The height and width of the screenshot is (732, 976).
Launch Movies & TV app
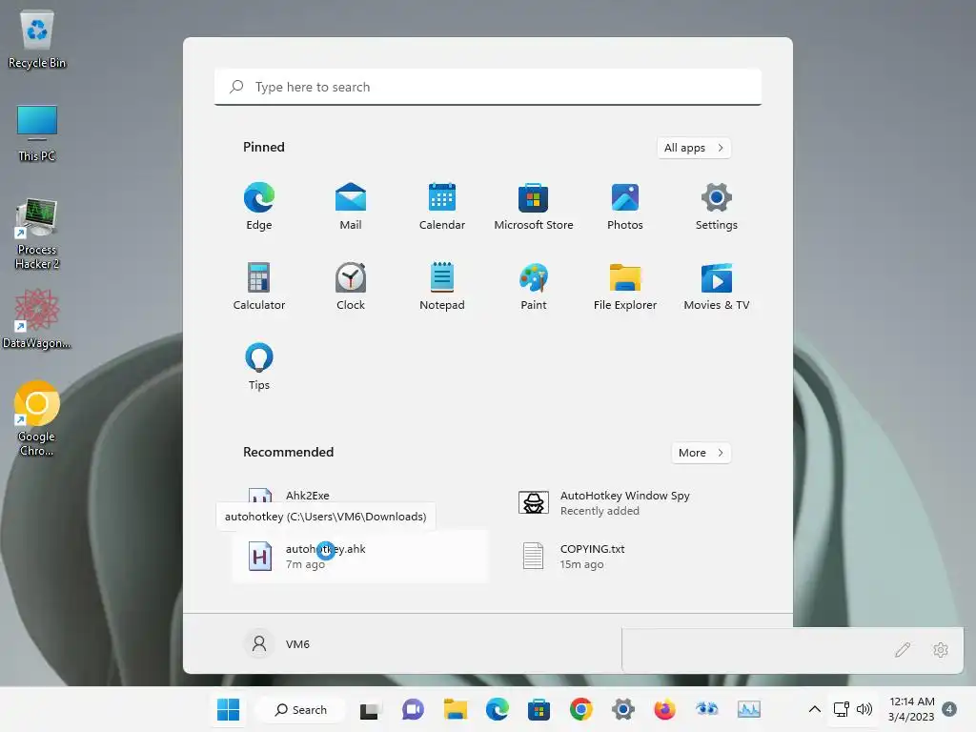point(717,286)
